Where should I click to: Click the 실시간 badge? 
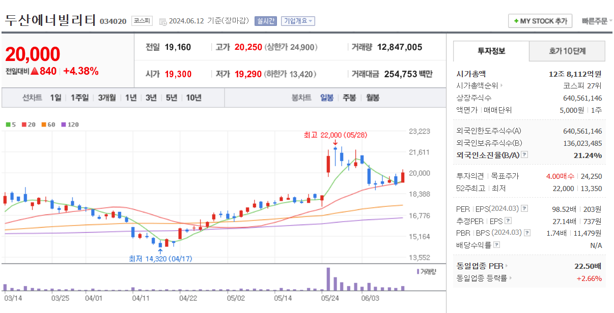point(265,21)
